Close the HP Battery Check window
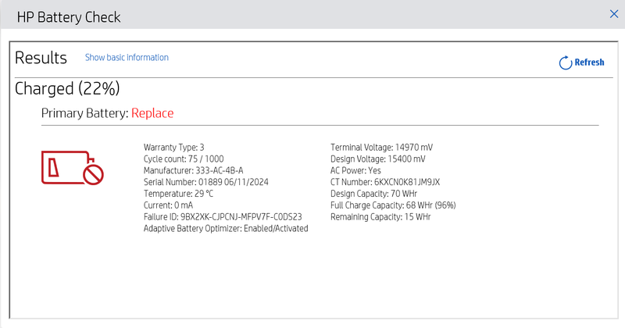The width and height of the screenshot is (625, 328). [x=613, y=13]
